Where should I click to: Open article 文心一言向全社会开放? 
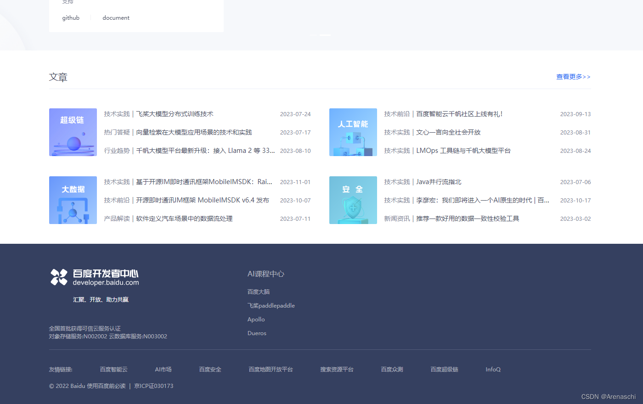[448, 132]
